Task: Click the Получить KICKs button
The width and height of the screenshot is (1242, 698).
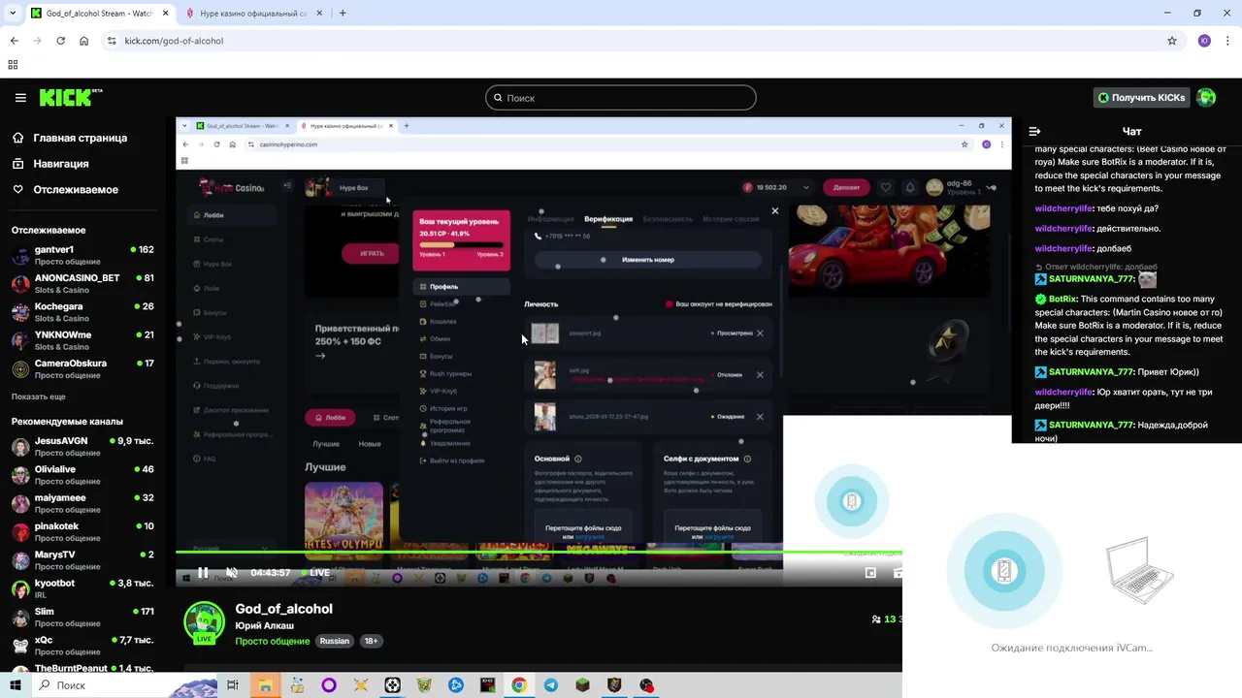Action: [x=1141, y=98]
